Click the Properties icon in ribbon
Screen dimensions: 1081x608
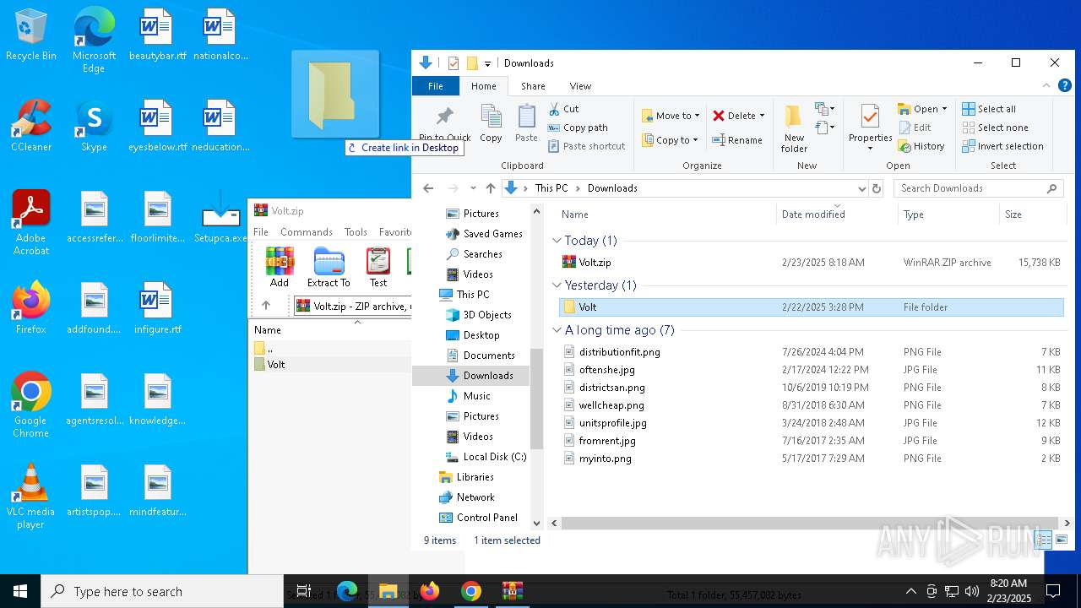(x=870, y=117)
